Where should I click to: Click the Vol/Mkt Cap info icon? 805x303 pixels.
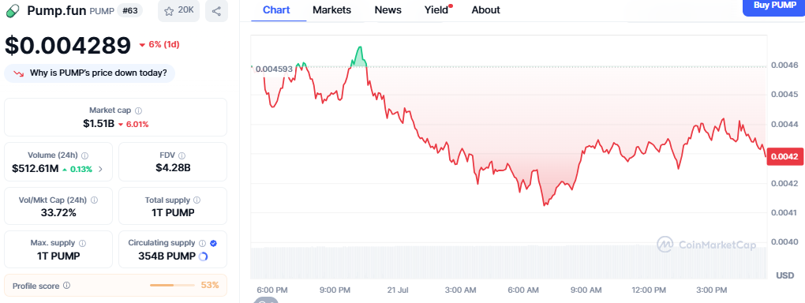(x=94, y=200)
